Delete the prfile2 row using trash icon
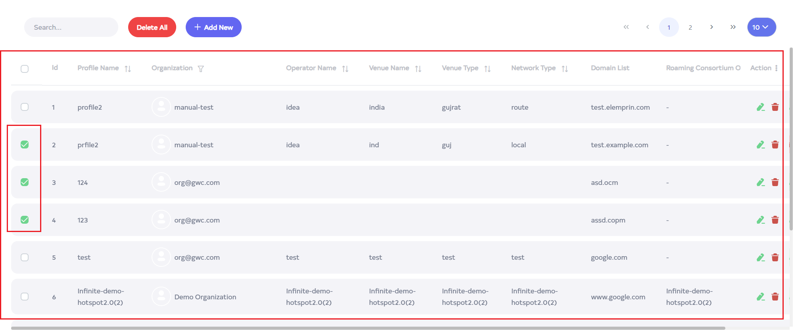The height and width of the screenshot is (331, 796). tap(775, 145)
